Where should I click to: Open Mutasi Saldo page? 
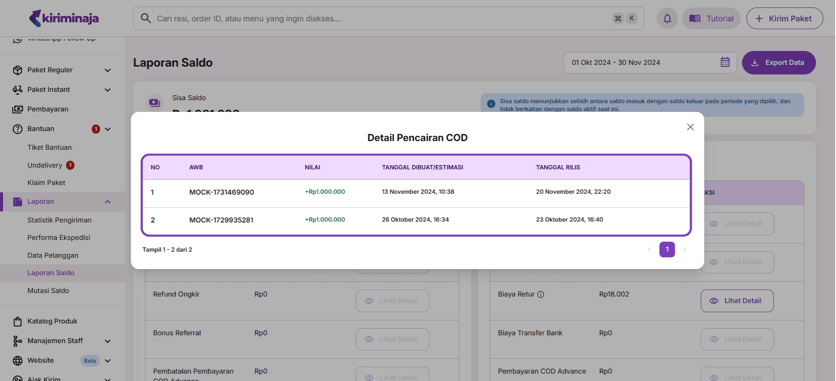48,291
